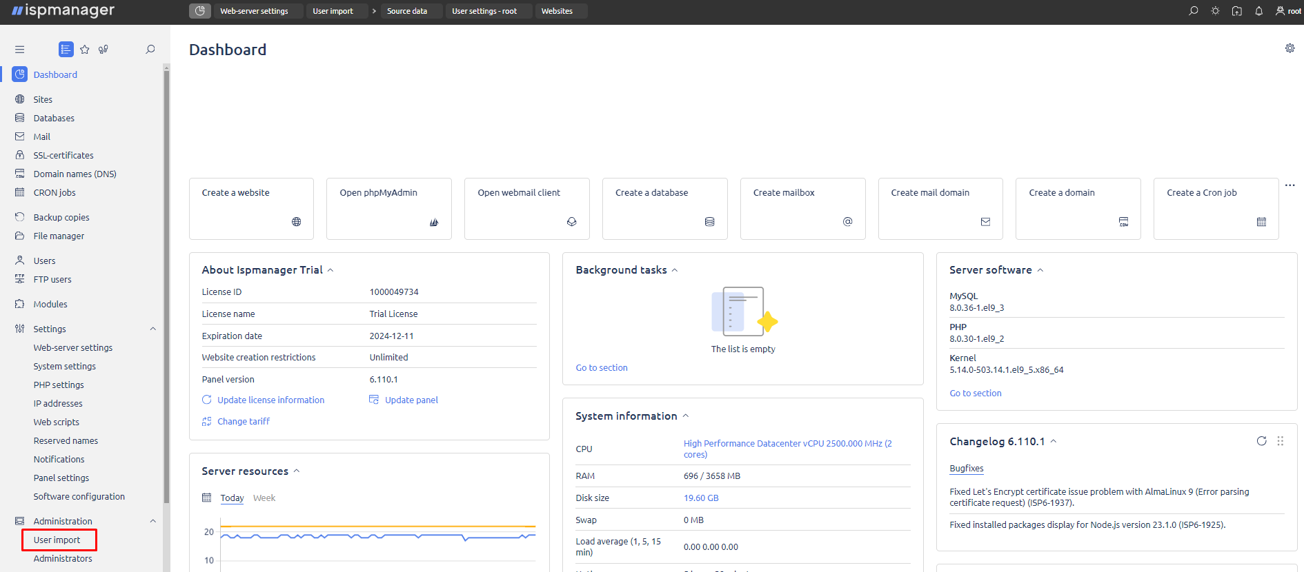This screenshot has width=1304, height=572.
Task: Click the Databases icon in sidebar
Action: [20, 118]
